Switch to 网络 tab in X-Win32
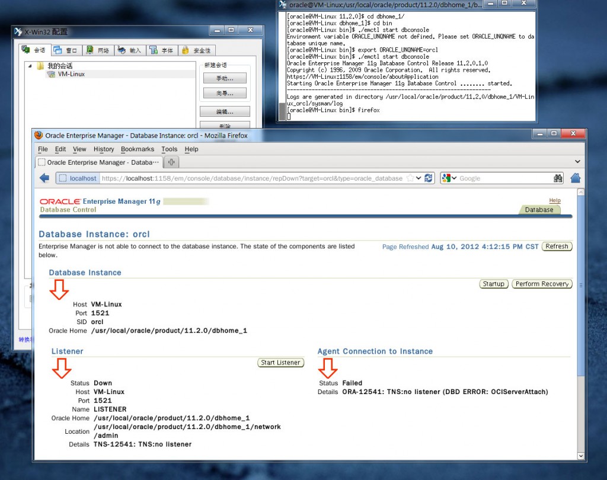Screen dimensions: 607x480 click(98, 50)
